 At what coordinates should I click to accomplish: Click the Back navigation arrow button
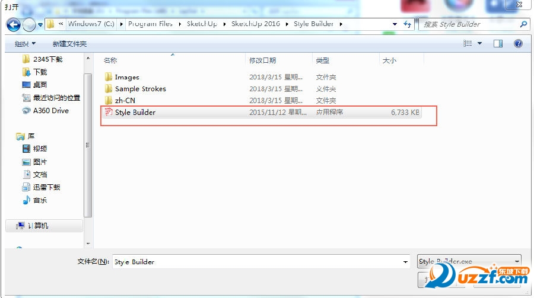[14, 24]
